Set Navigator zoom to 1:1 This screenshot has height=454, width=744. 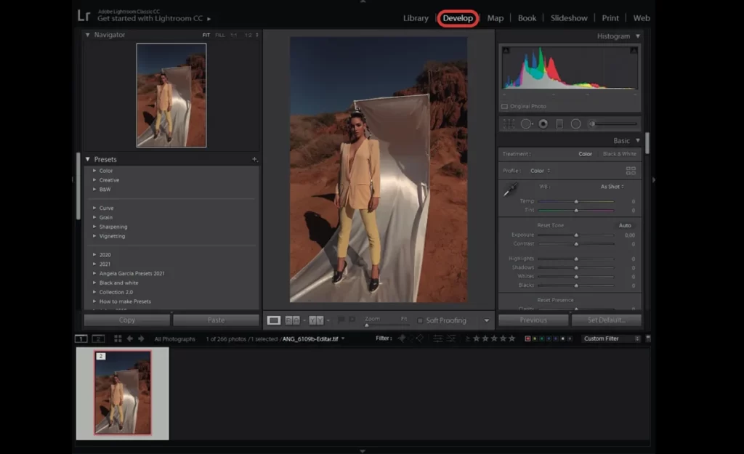[233, 35]
